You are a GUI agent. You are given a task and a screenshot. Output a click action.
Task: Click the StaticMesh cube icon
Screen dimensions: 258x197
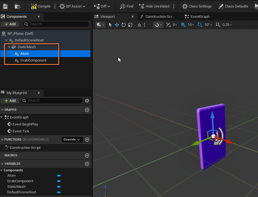click(14, 47)
